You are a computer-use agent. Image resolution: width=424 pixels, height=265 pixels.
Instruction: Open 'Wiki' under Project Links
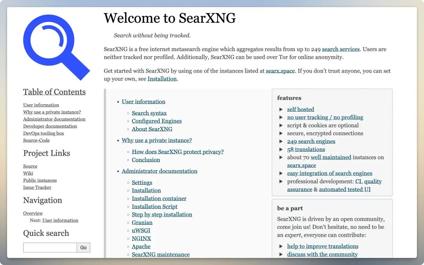(28, 173)
